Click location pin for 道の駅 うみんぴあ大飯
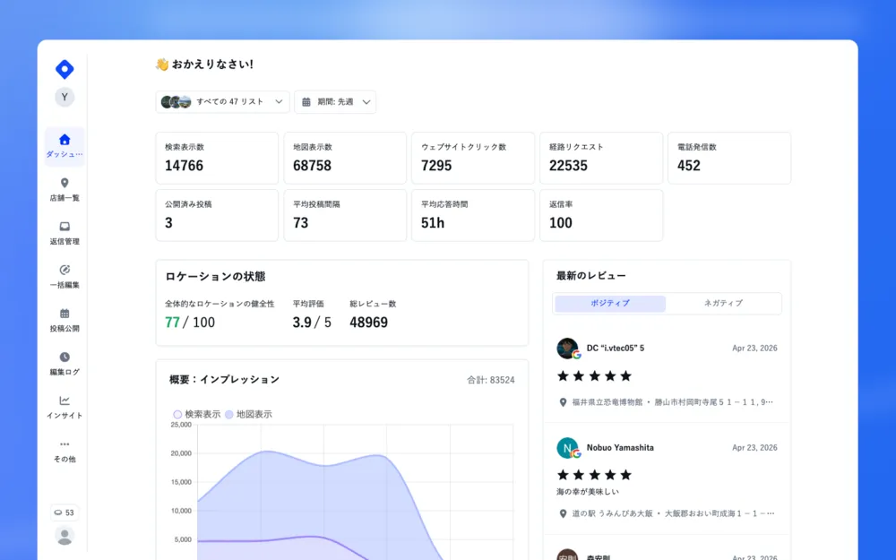Viewport: 896px width, 560px height. click(x=563, y=513)
